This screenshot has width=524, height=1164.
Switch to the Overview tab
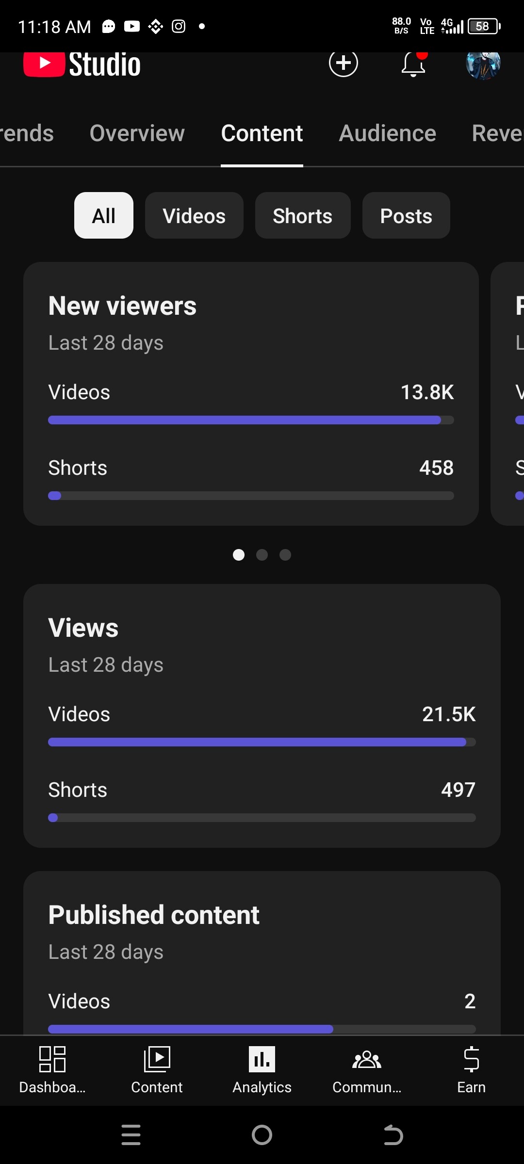click(x=137, y=133)
